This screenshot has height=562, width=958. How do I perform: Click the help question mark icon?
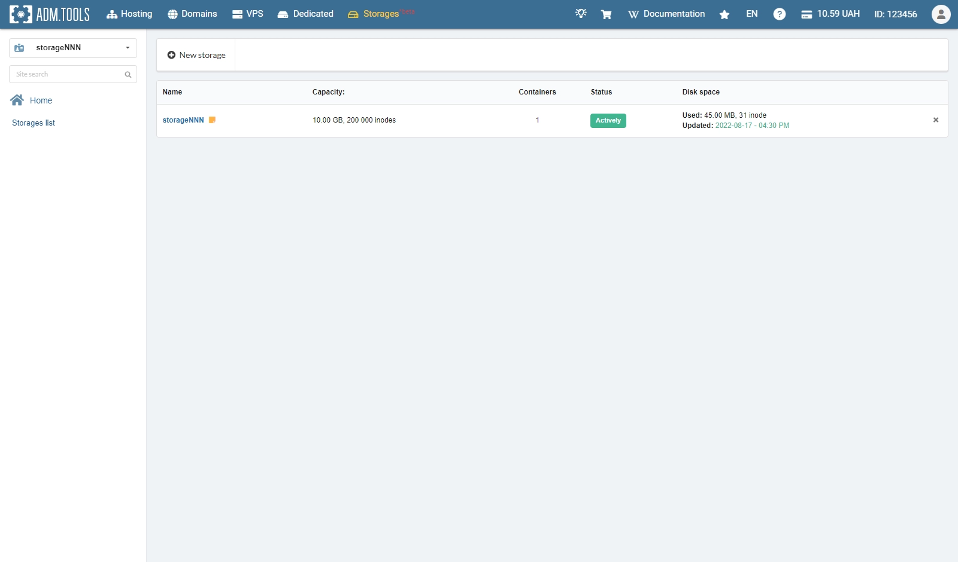[x=779, y=14]
